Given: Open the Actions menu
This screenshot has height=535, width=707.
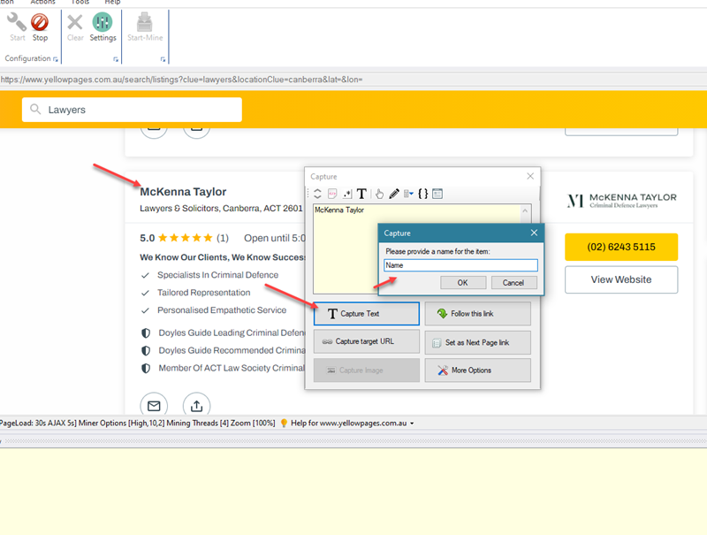Looking at the screenshot, I should pos(42,3).
